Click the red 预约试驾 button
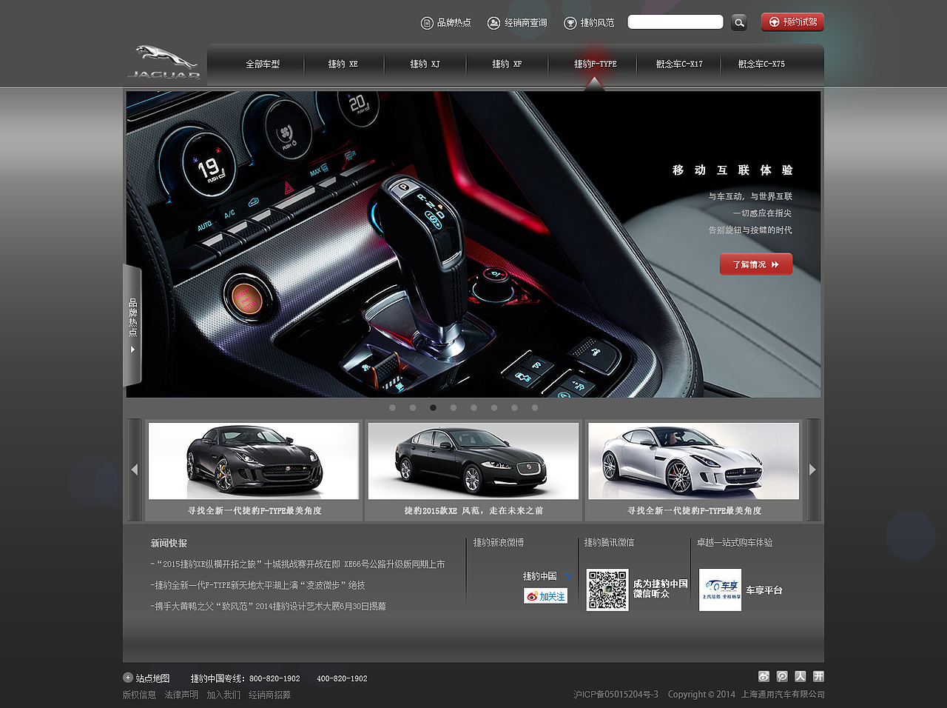This screenshot has width=947, height=708. [x=792, y=22]
